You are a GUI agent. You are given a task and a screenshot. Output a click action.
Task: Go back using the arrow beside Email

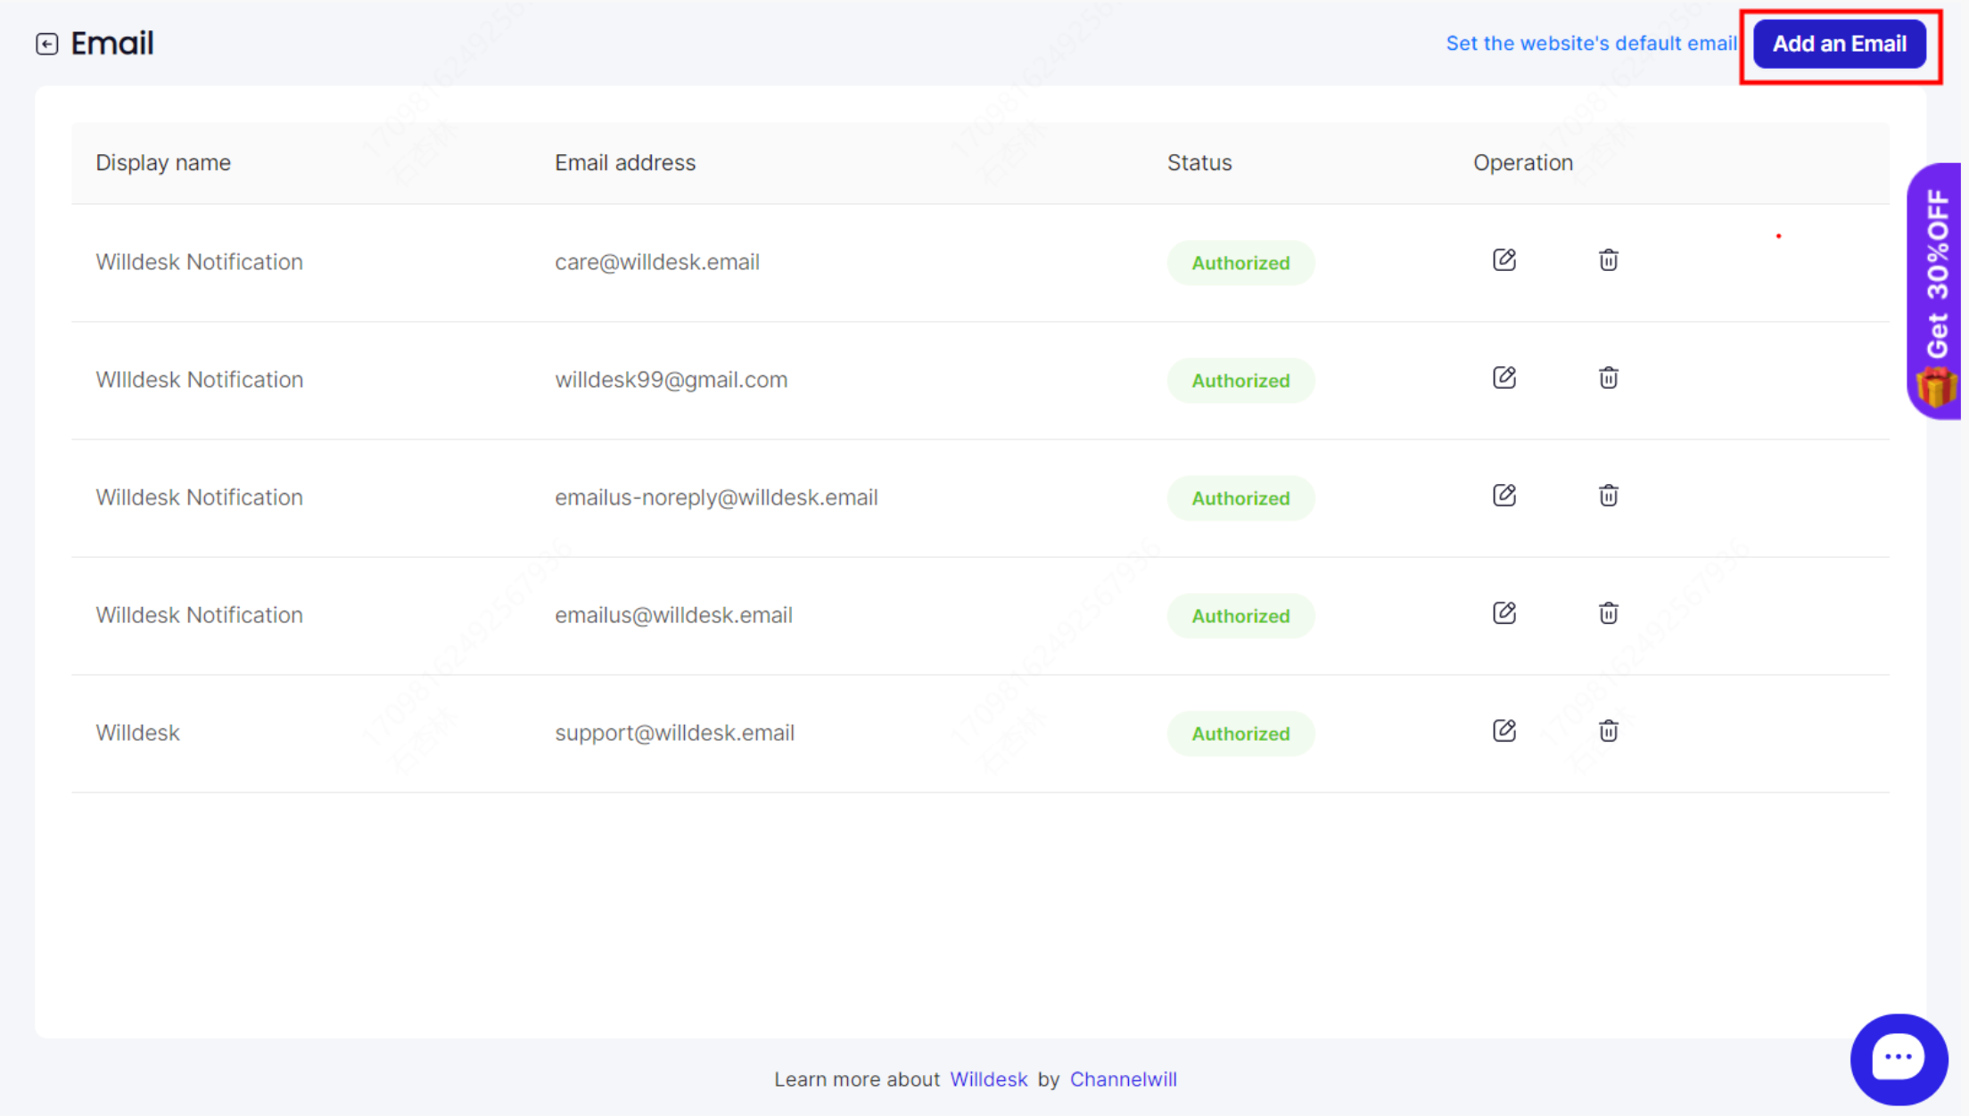pos(47,44)
